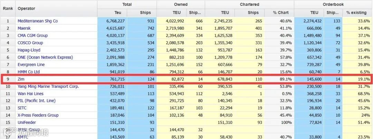Image resolution: width=373 pixels, height=139 pixels.
Task: Sort by Orderbook TEU column header
Action: [x=314, y=13]
